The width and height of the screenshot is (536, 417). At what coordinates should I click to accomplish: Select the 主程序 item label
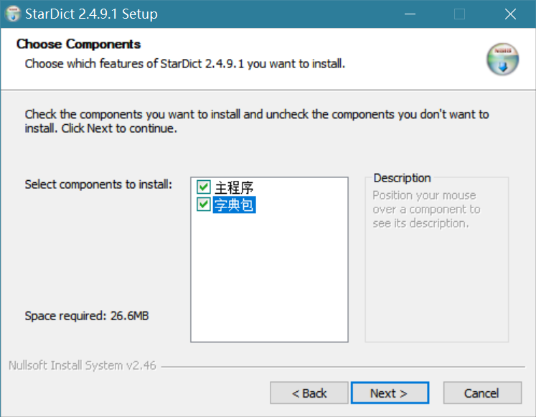click(x=234, y=188)
